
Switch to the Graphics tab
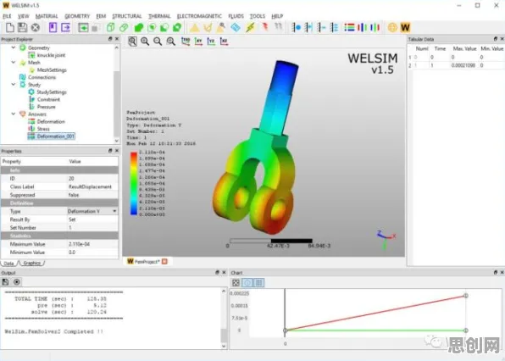[x=32, y=263]
